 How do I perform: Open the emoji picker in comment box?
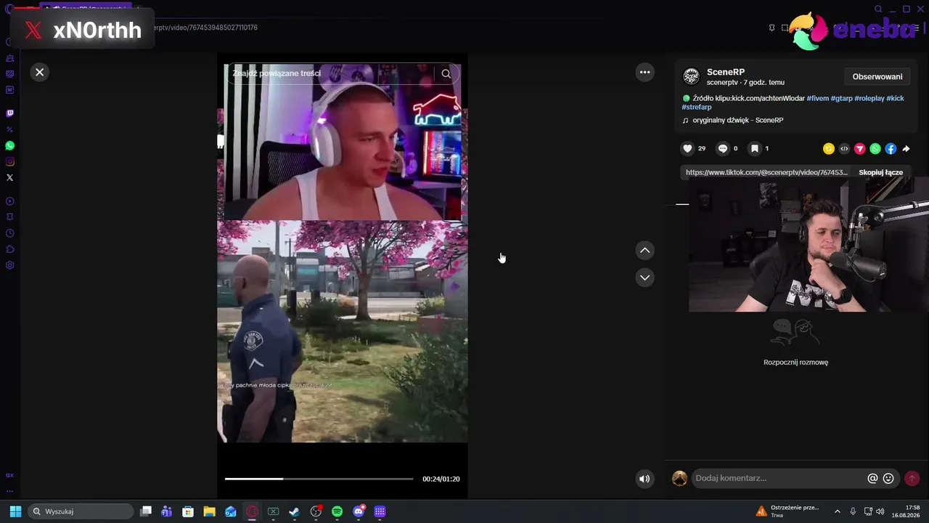[x=888, y=478]
